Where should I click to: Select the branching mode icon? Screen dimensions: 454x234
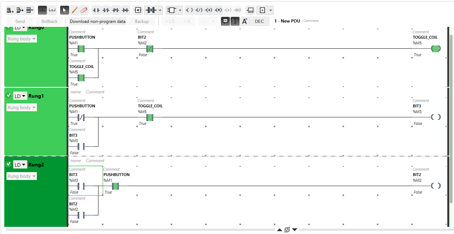tap(42, 10)
